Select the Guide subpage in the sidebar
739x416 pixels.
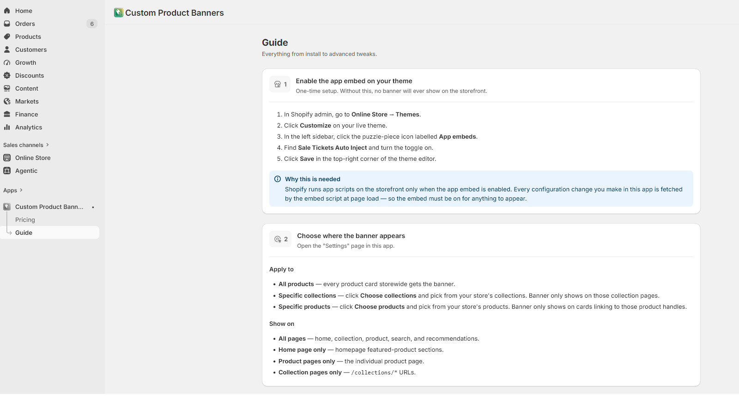[x=49, y=232]
